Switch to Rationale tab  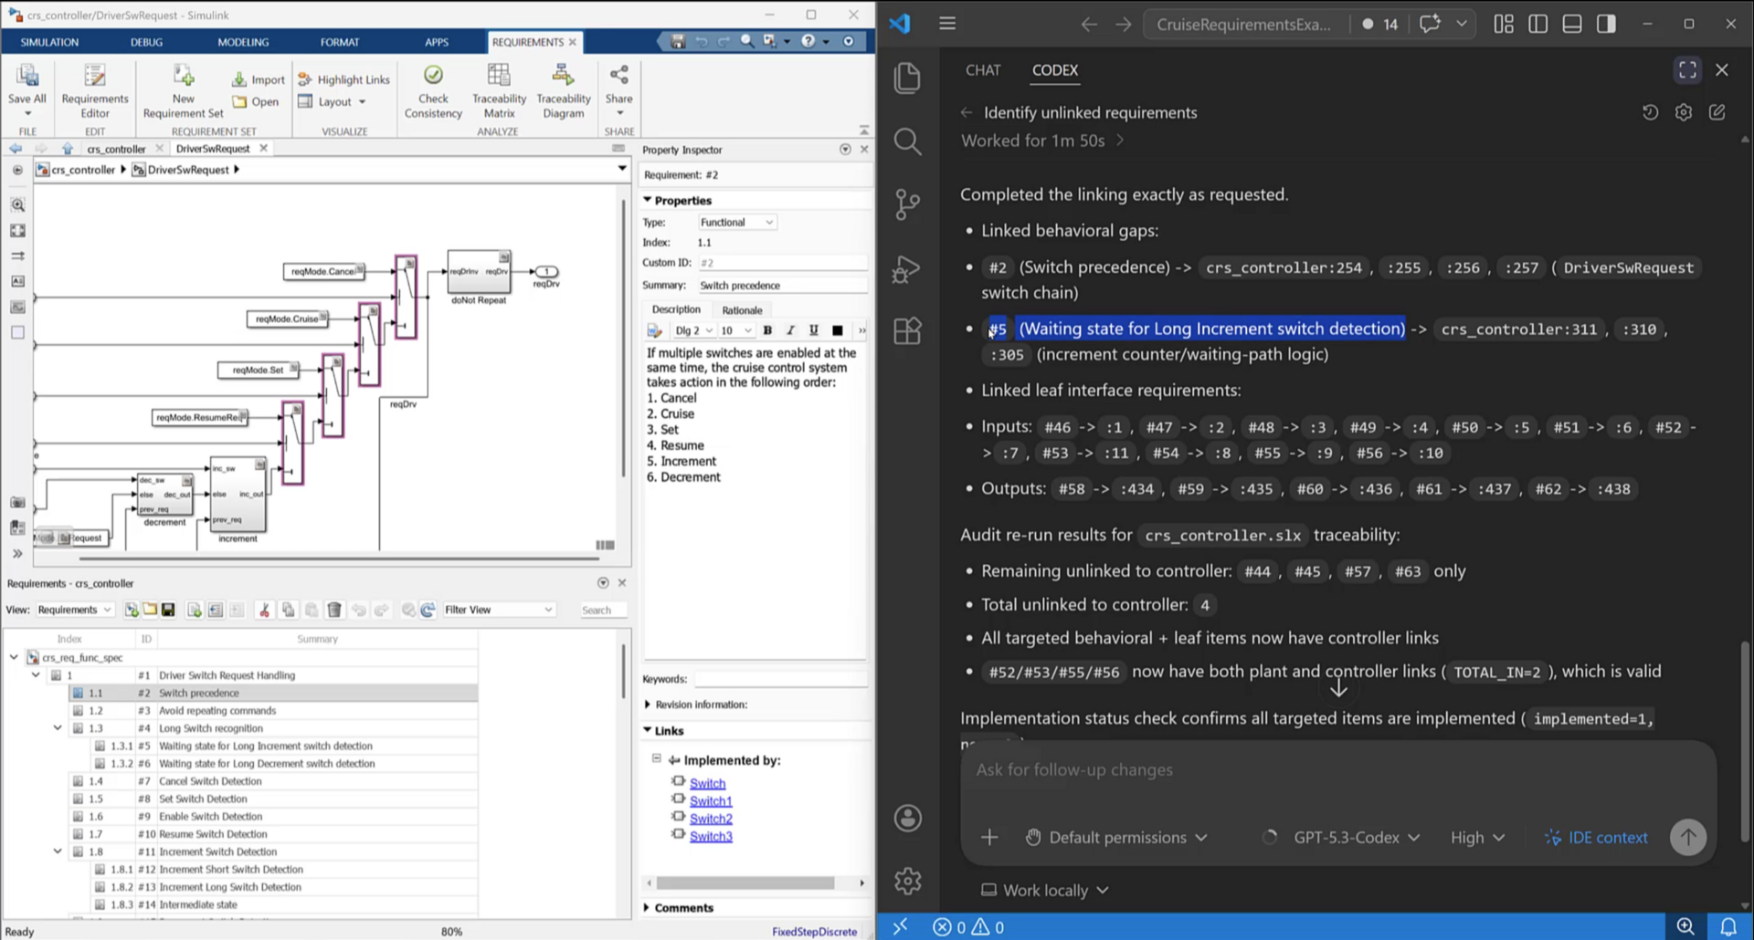[x=742, y=310]
